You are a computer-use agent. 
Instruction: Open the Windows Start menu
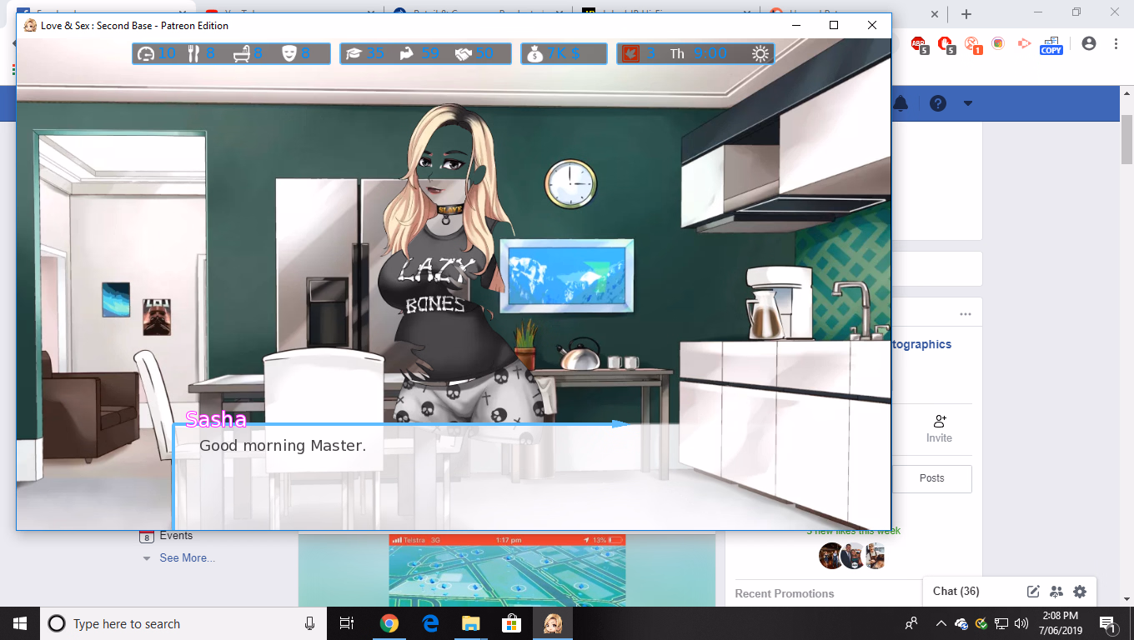point(20,623)
